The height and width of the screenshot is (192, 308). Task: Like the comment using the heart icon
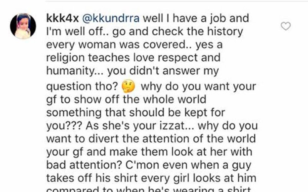[286, 26]
